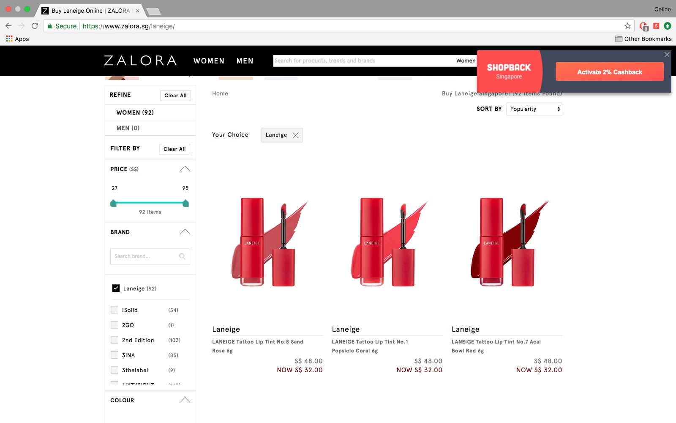The image size is (676, 423).
Task: Open the Women search category dropdown
Action: point(466,60)
